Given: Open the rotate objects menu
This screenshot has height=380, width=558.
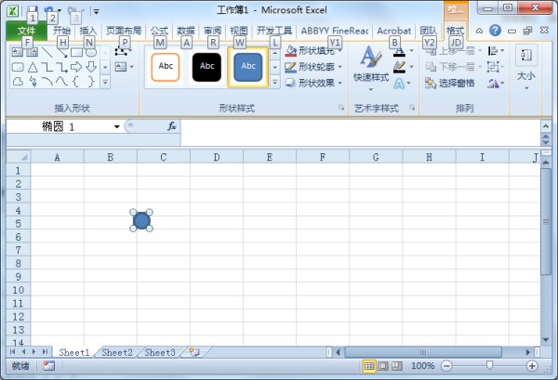Looking at the screenshot, I should tap(496, 84).
